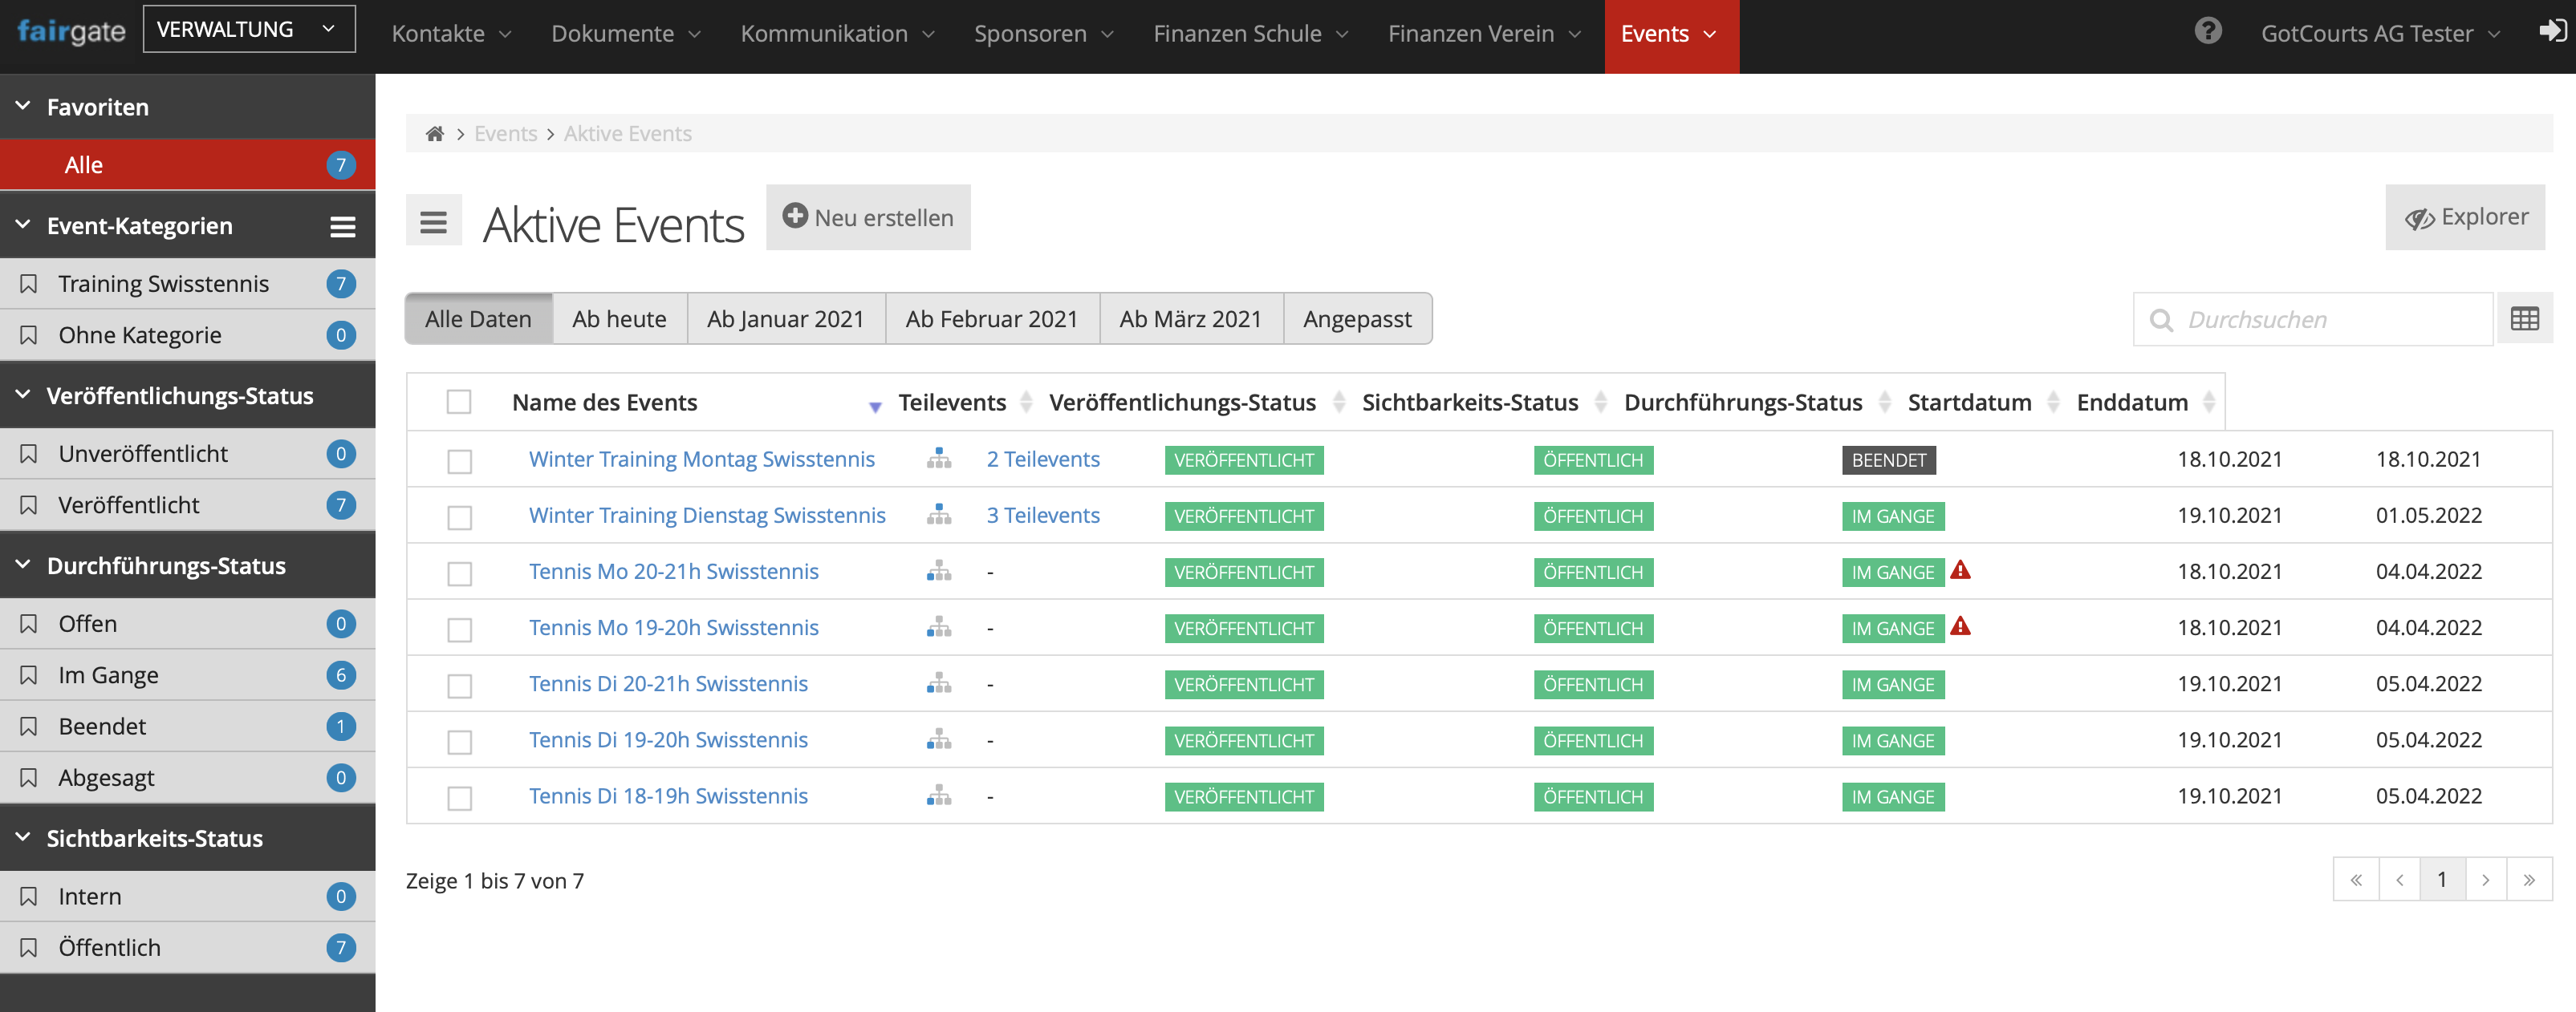
Task: Click hierarchy icon for Tennis Di 20-21h
Action: click(x=938, y=682)
